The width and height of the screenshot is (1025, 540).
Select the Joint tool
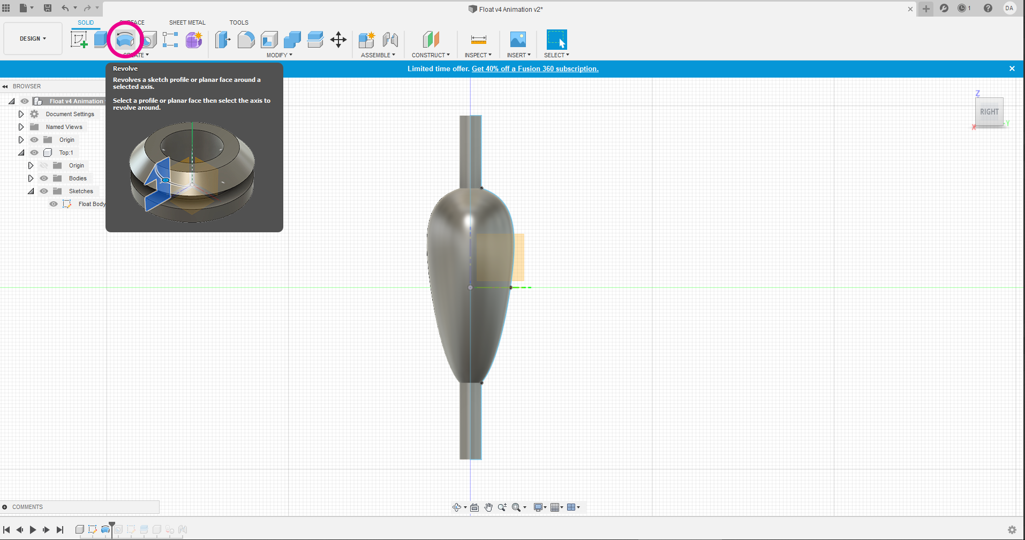click(390, 40)
